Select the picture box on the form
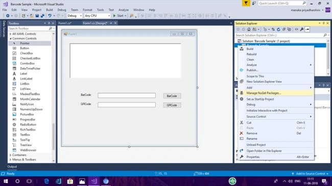332x186 pixels. 125,61
